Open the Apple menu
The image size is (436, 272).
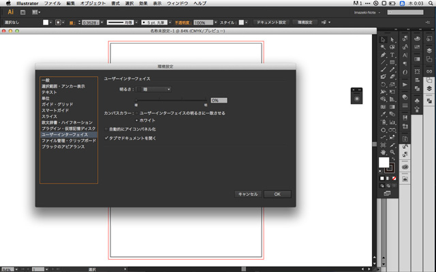[x=8, y=3]
